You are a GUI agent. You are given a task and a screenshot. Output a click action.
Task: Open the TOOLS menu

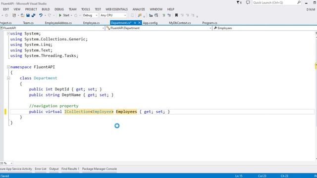[86, 9]
